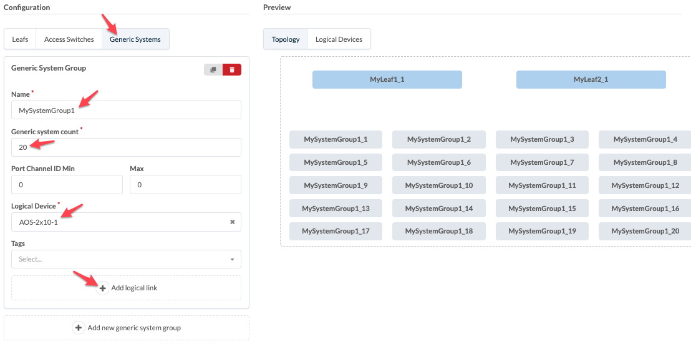
Task: Open the Access Switches tab
Action: tap(69, 39)
